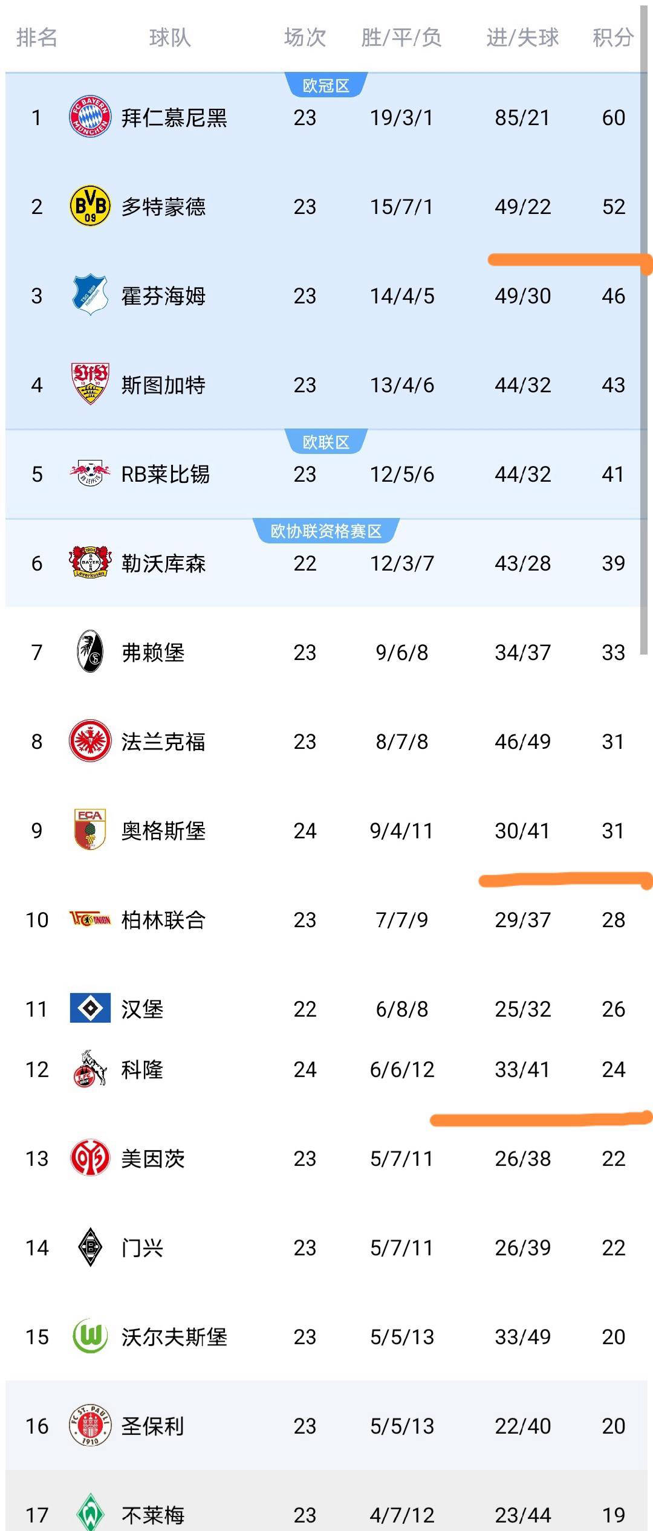Sort by the 积分 column header

[612, 37]
